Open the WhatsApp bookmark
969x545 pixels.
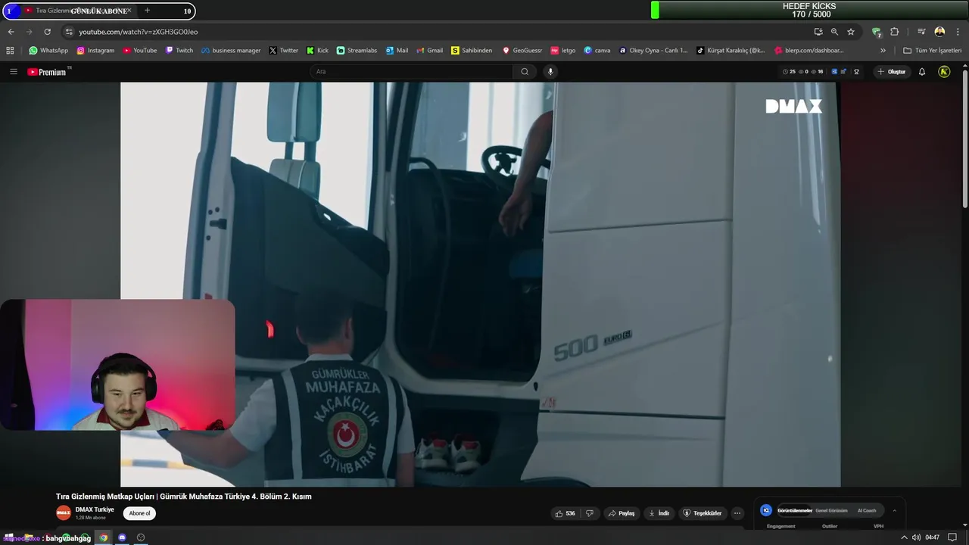pyautogui.click(x=48, y=51)
